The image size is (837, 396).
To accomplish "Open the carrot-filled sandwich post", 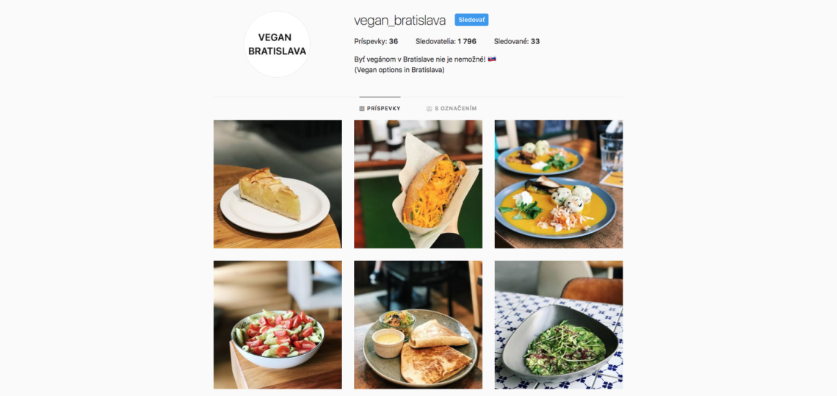I will click(x=418, y=184).
